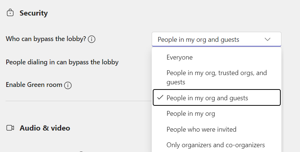Choose People in my org, trusted orgs, and guests
The image size is (300, 152).
coord(216,73)
